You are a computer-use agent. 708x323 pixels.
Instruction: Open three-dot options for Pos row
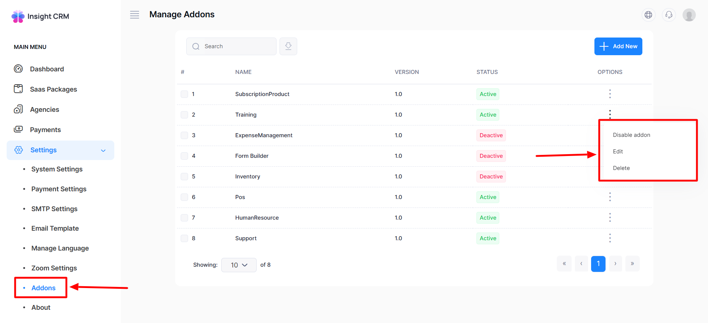(610, 197)
